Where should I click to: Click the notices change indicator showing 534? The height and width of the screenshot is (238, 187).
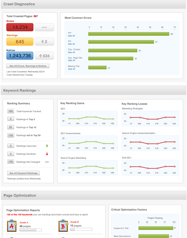pos(44,56)
